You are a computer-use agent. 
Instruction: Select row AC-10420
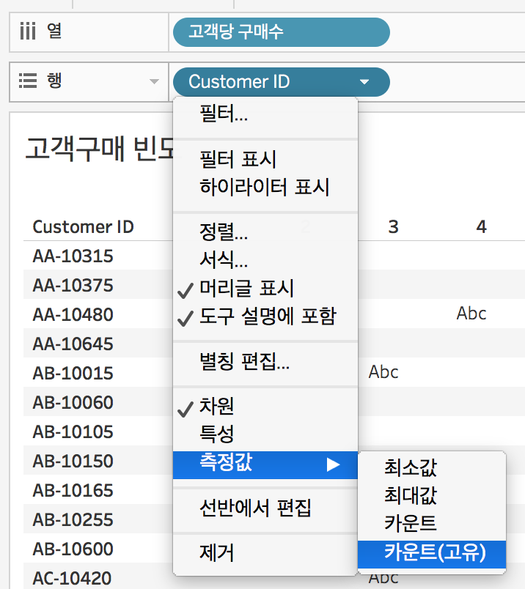click(x=72, y=579)
